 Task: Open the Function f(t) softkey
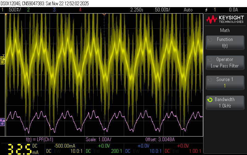click(225, 43)
